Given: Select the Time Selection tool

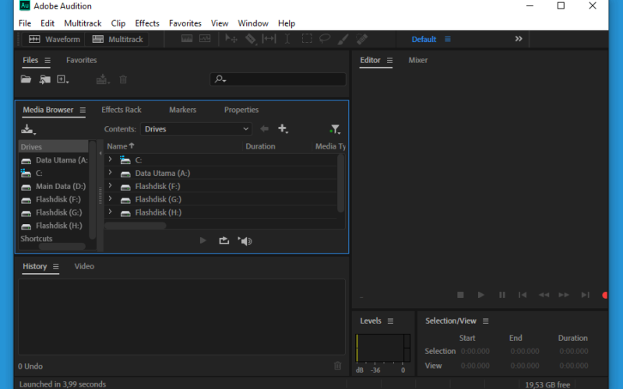Looking at the screenshot, I should pos(287,39).
